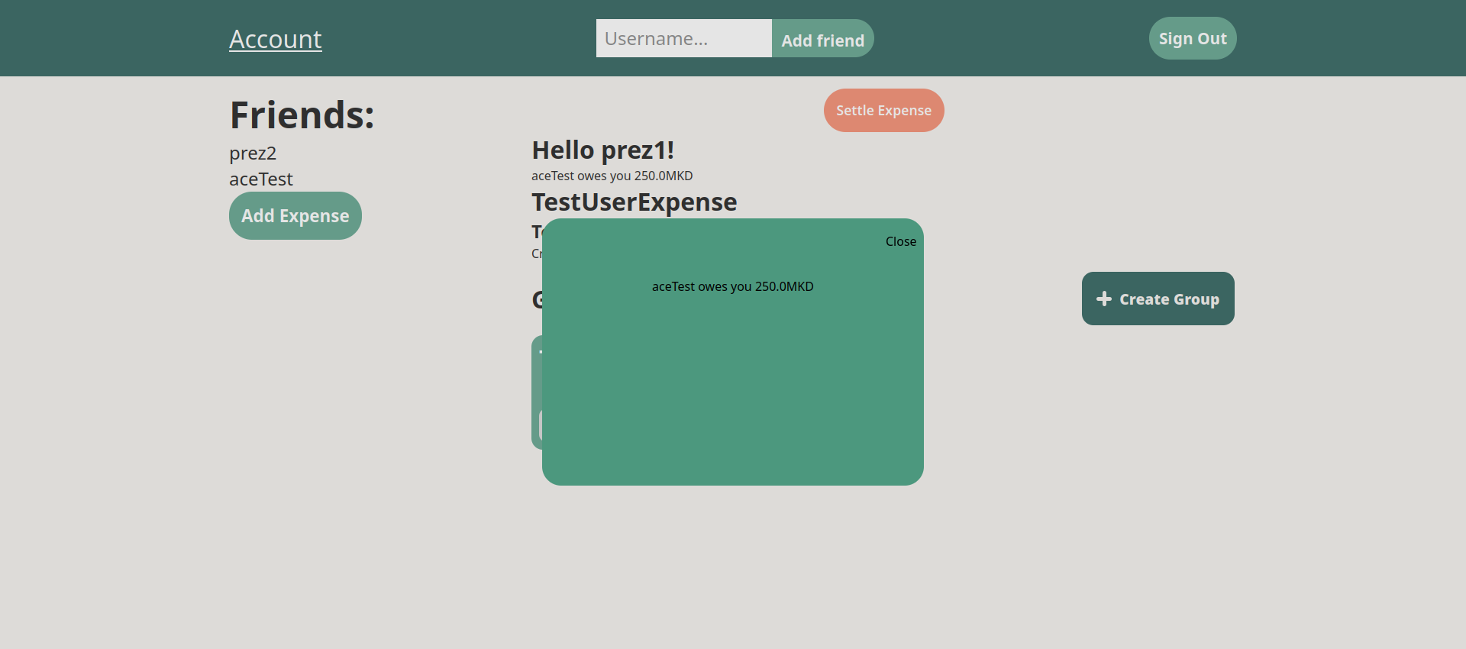The image size is (1466, 649).
Task: Select friend aceTest in Friends list
Action: pos(261,179)
